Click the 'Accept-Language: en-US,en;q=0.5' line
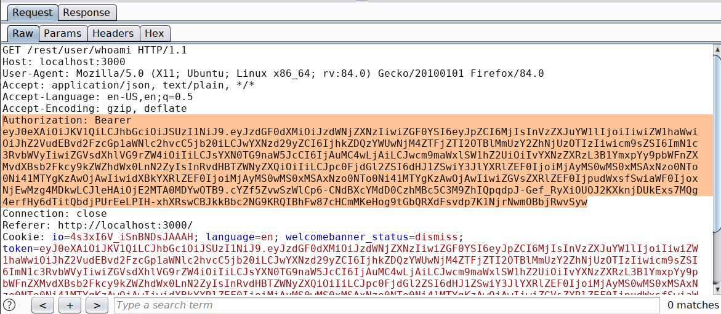This screenshot has width=721, height=314. (97, 97)
